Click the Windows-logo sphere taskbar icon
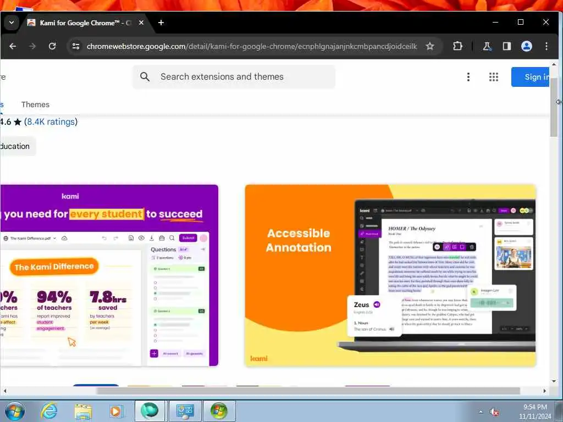563x422 pixels. click(219, 411)
